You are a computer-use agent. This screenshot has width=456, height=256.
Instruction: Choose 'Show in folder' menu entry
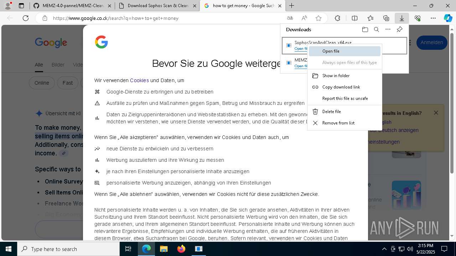344,76
